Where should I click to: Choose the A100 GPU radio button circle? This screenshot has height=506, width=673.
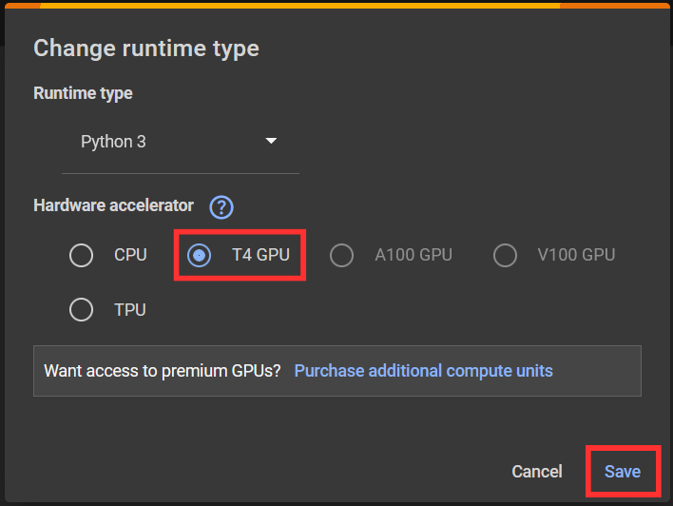[341, 255]
